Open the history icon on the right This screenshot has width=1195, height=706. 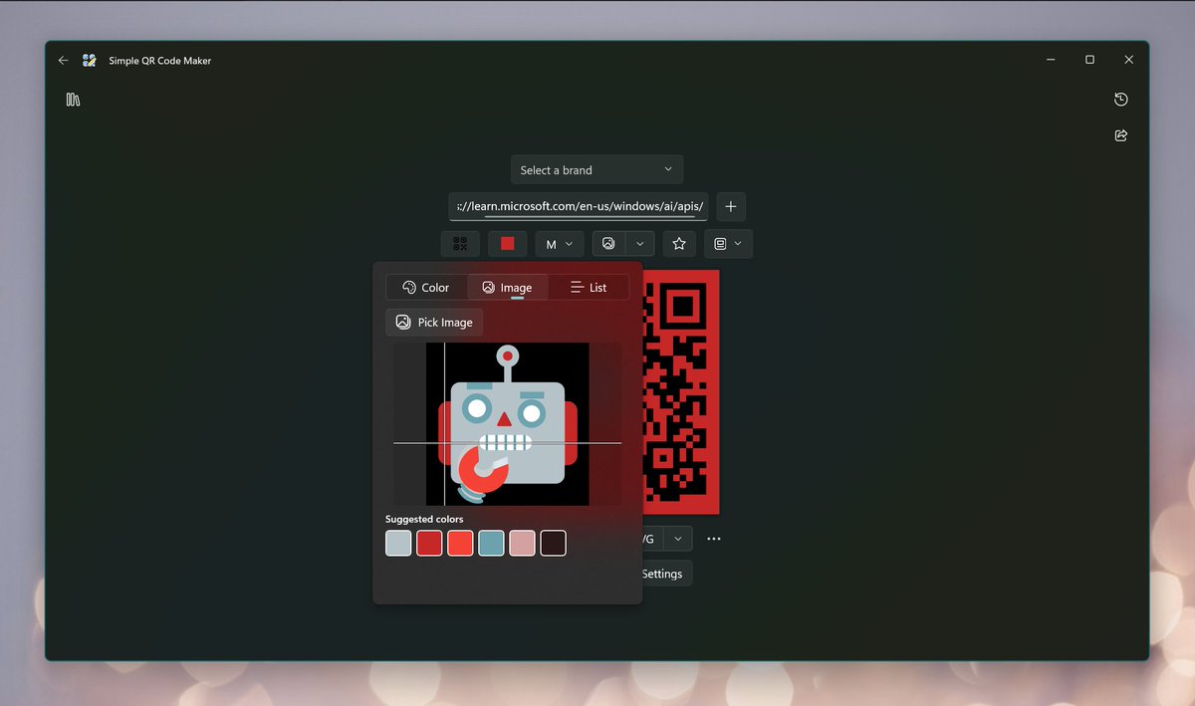click(1121, 100)
